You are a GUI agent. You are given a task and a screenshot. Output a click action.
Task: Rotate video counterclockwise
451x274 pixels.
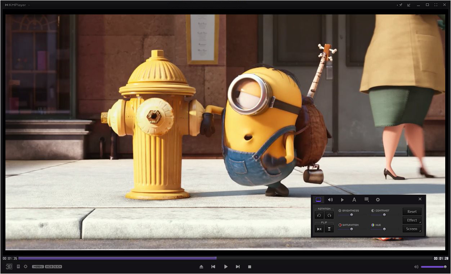click(x=319, y=215)
